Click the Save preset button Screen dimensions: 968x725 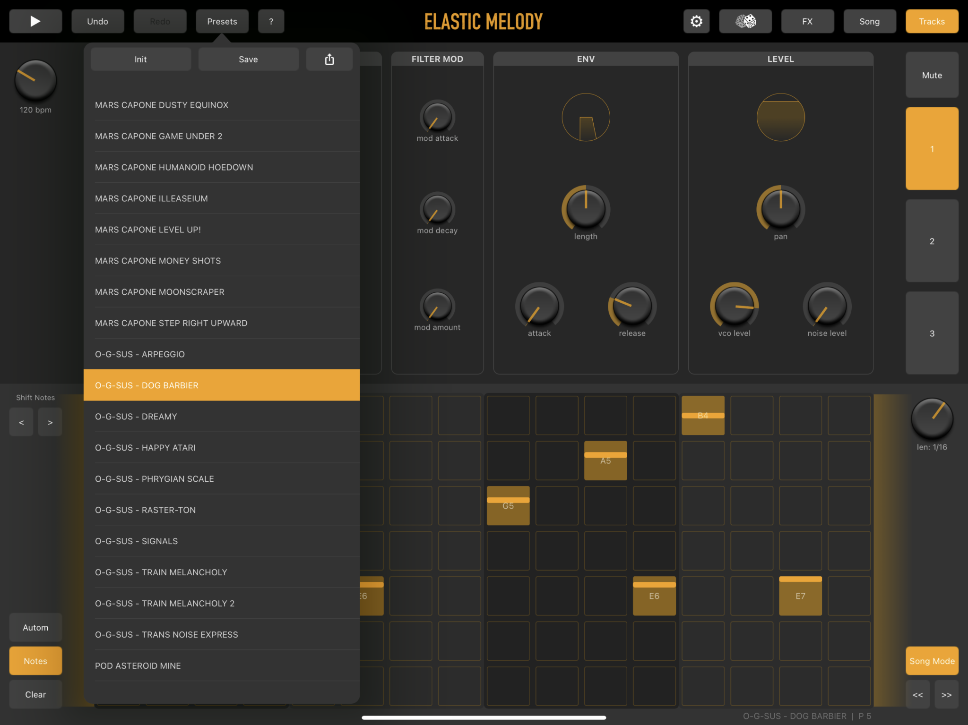(x=248, y=59)
